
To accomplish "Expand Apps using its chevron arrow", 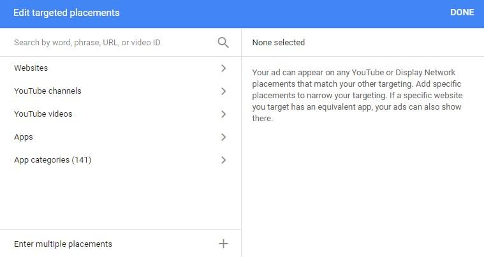I will click(223, 137).
